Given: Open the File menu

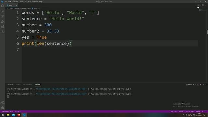Looking at the screenshot, I should [x=6, y=2].
